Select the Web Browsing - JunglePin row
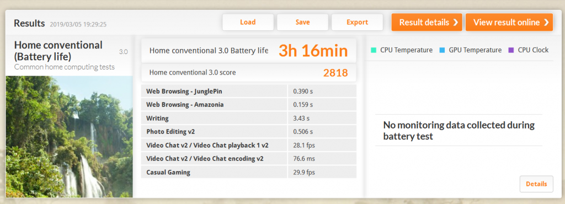This screenshot has height=204, width=565. click(x=249, y=92)
